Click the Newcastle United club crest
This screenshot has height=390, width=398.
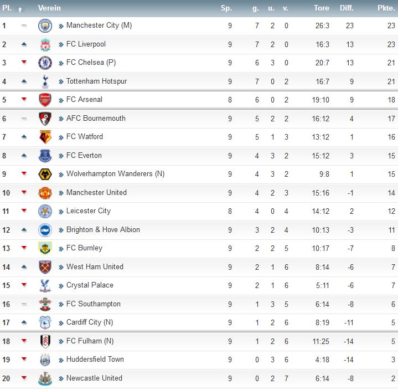[45, 378]
